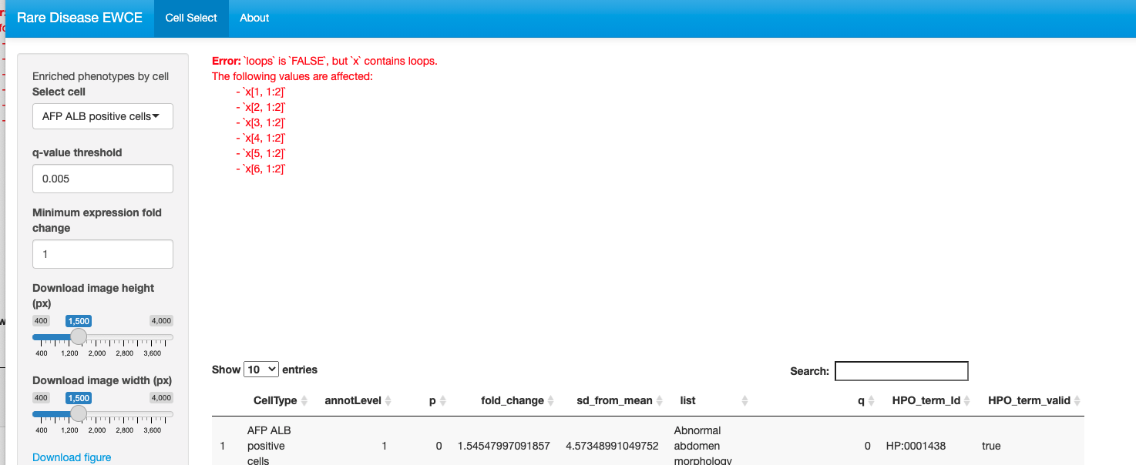Sort the list column using its sort arrows

(744, 400)
